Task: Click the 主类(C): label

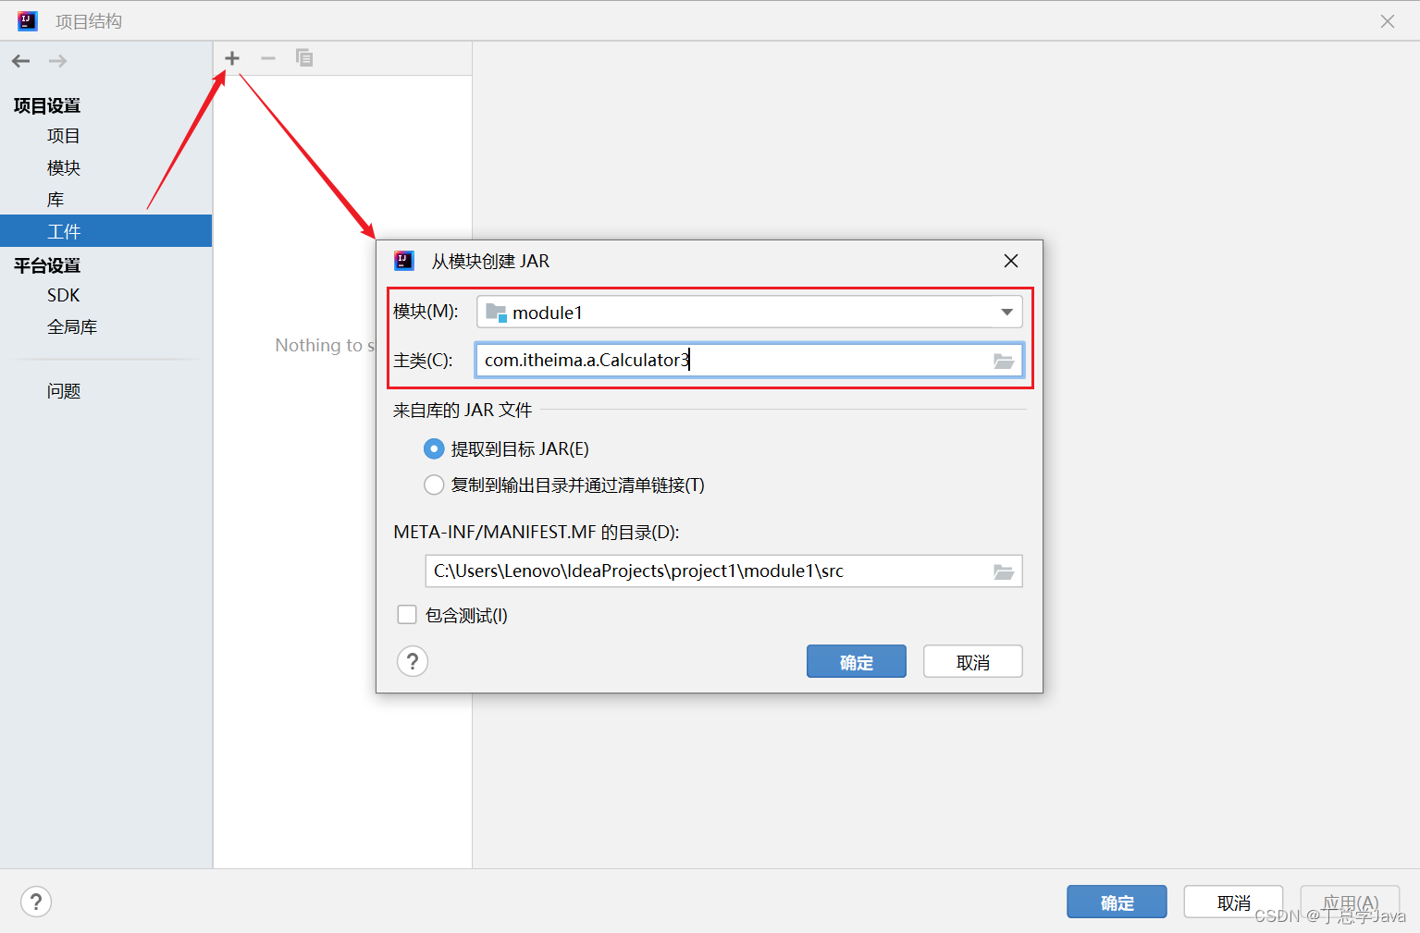Action: click(423, 360)
